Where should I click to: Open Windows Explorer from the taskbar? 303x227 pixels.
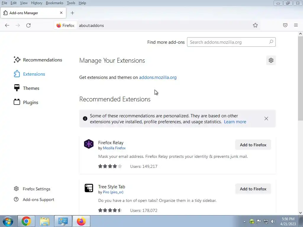click(x=45, y=221)
